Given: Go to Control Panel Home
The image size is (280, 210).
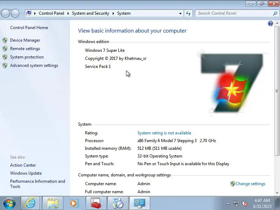Looking at the screenshot, I should coord(29,28).
